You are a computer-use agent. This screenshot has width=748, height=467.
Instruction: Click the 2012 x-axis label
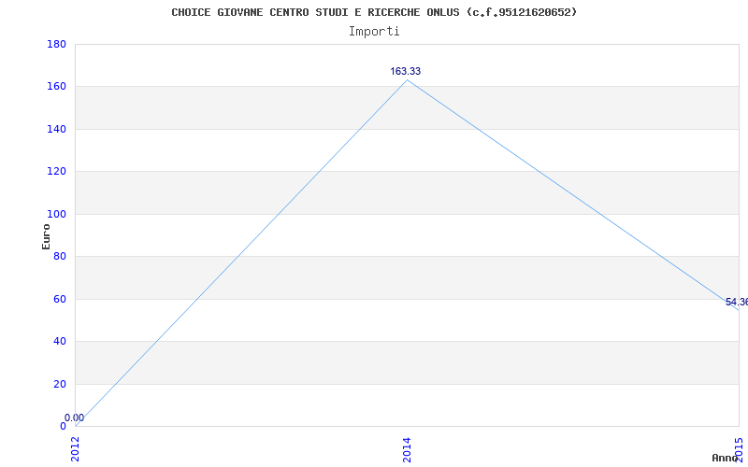[x=76, y=449]
